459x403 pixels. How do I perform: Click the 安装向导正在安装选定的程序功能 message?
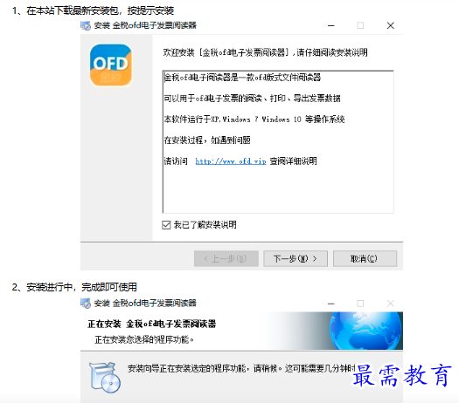(x=241, y=368)
